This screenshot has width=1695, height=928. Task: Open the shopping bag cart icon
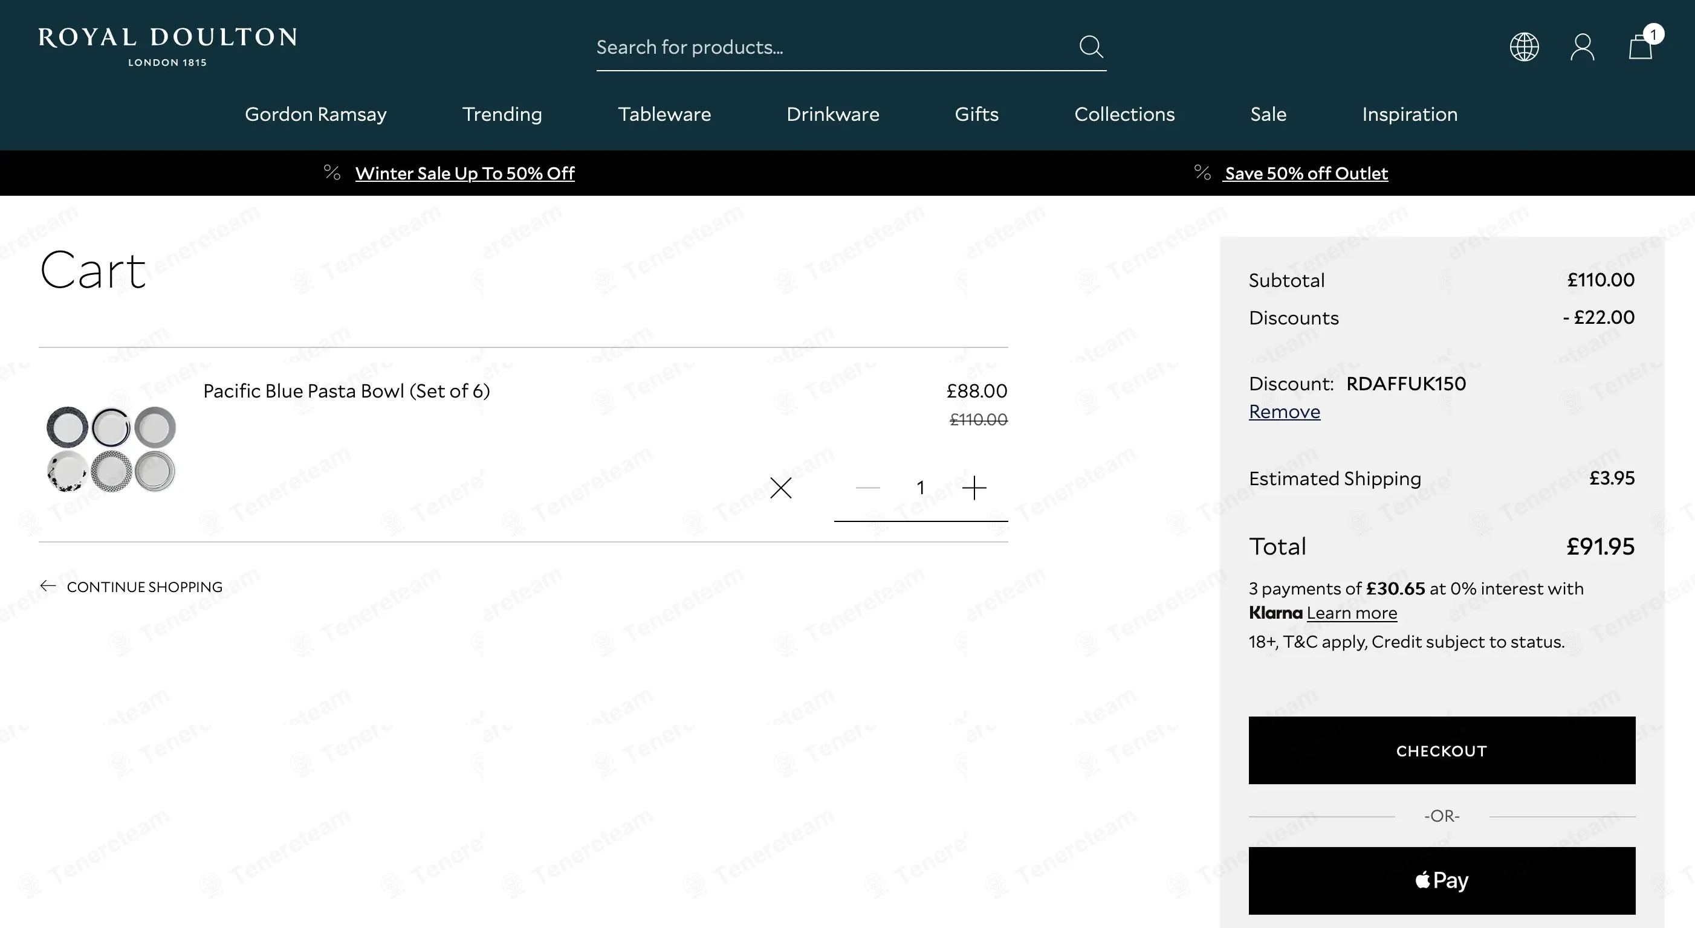1640,47
